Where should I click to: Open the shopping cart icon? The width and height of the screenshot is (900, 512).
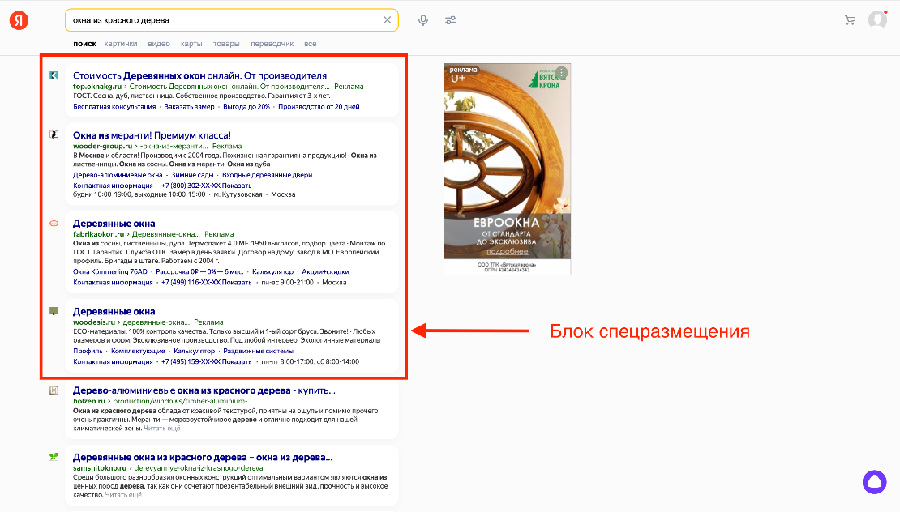[x=850, y=19]
